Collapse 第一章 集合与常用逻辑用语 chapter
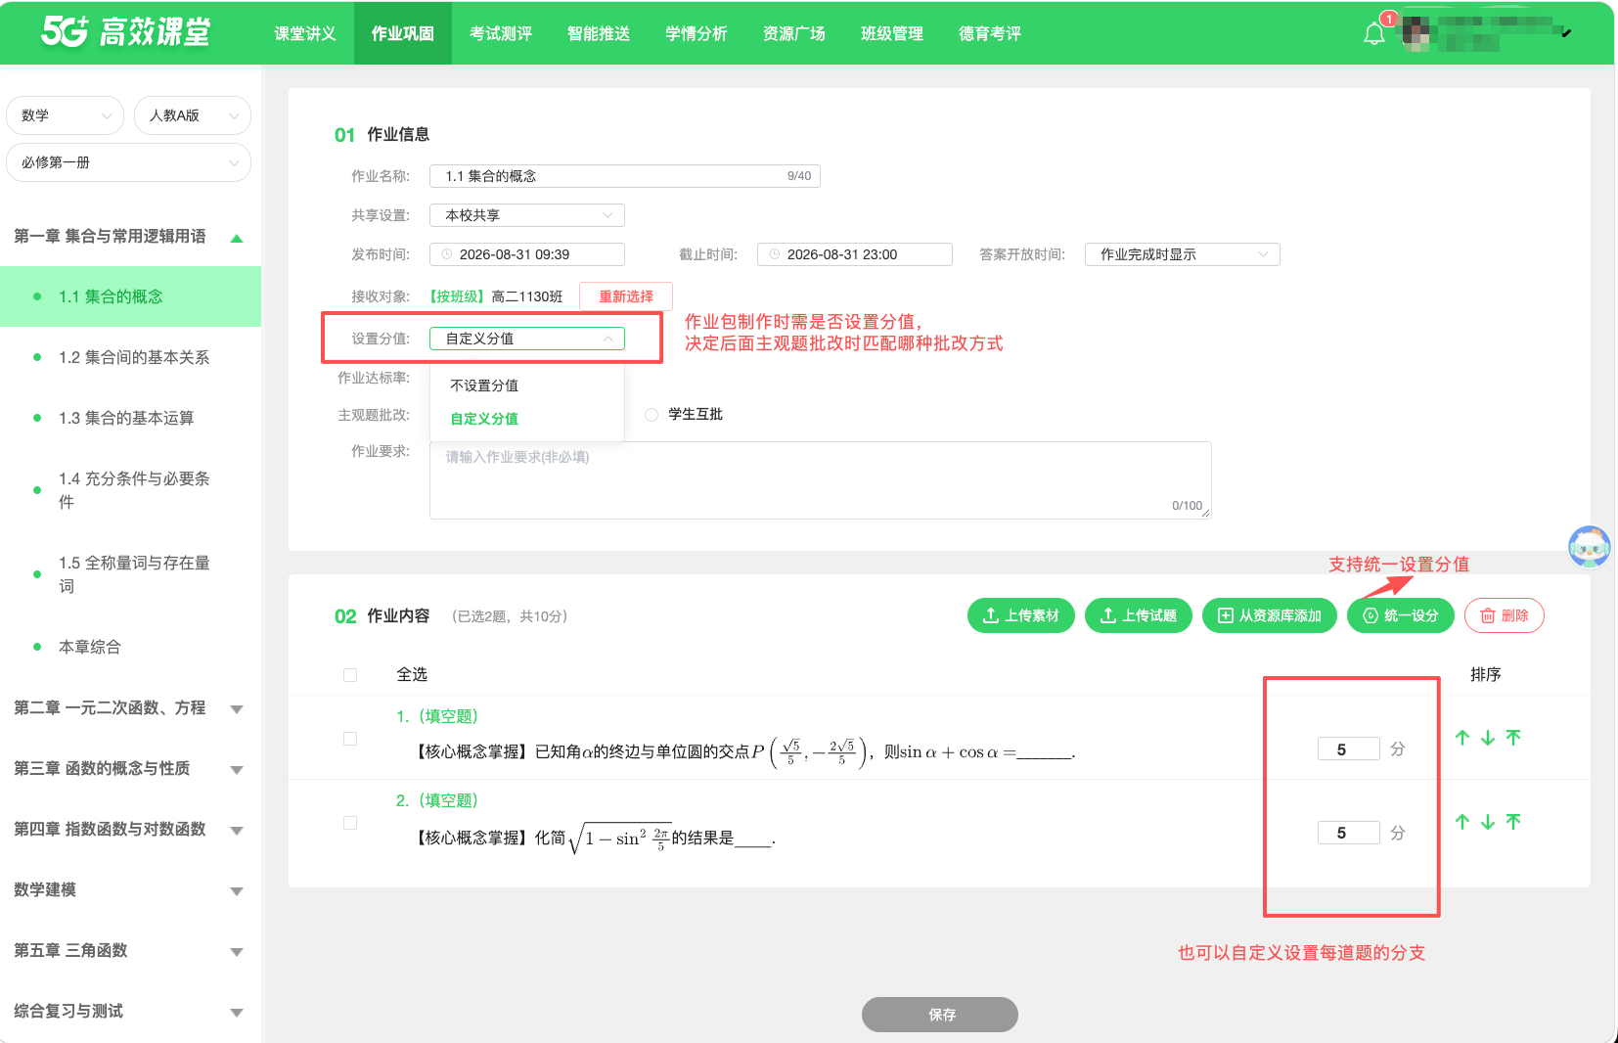This screenshot has height=1043, width=1618. pyautogui.click(x=237, y=238)
